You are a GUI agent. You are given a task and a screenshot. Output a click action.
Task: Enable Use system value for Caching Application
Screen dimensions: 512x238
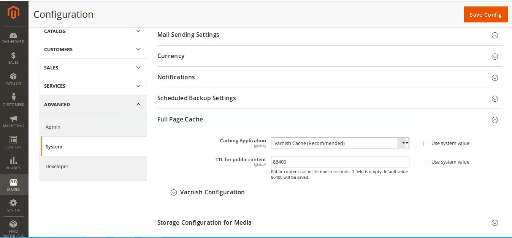tap(425, 143)
